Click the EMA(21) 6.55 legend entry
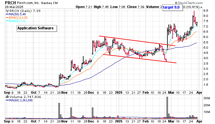 (x=17, y=18)
